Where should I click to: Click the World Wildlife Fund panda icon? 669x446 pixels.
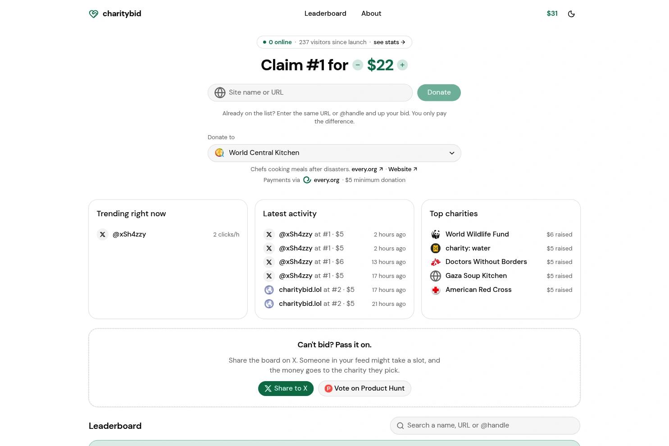436,235
